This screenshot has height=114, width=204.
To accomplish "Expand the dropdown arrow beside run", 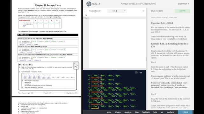I will (125, 11).
